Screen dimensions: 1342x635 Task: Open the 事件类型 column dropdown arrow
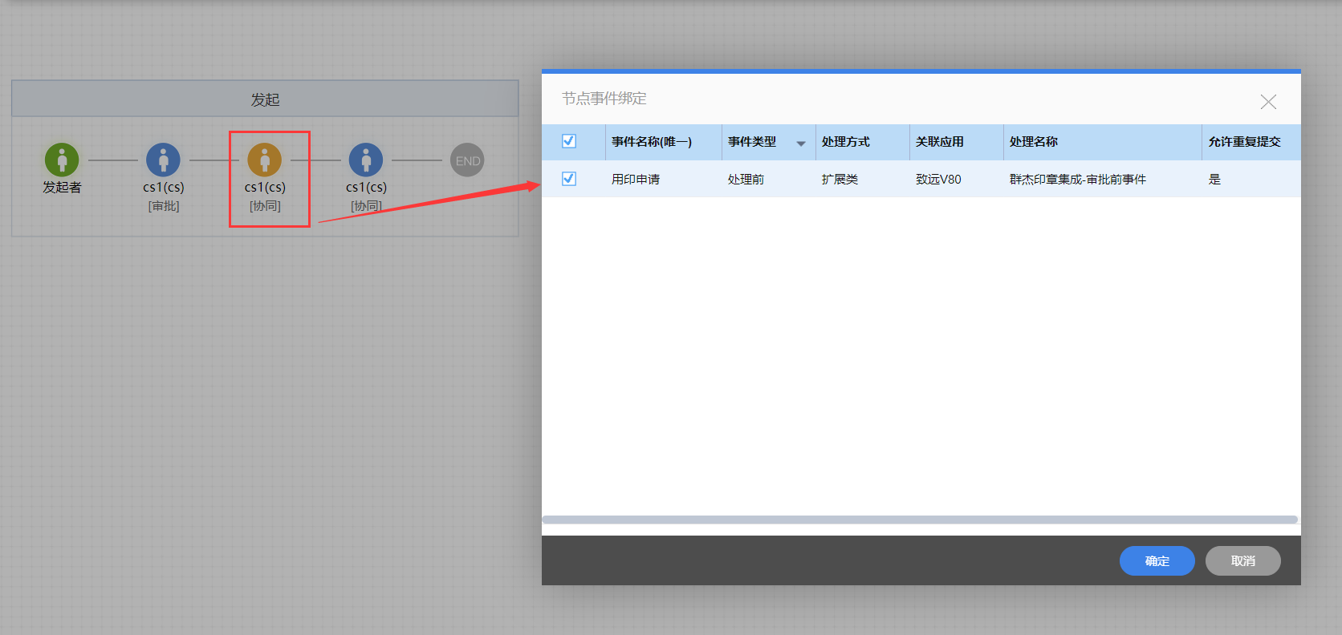tap(801, 144)
